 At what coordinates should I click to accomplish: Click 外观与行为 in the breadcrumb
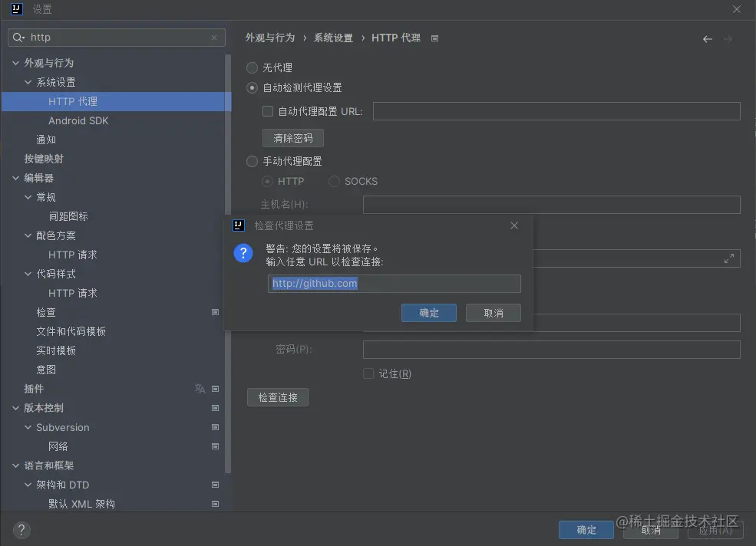click(x=270, y=38)
